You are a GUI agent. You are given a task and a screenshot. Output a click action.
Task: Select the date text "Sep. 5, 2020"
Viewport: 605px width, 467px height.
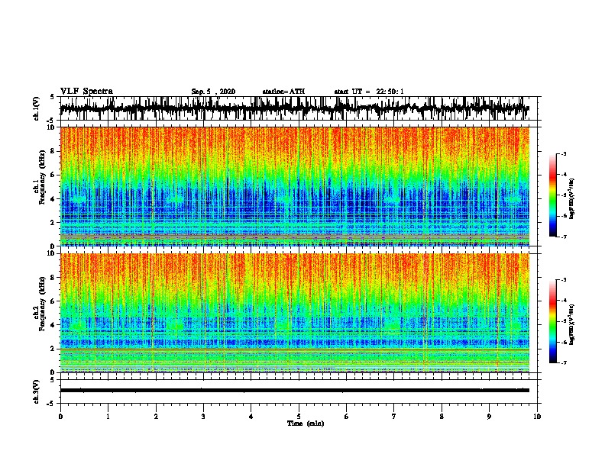pos(213,92)
